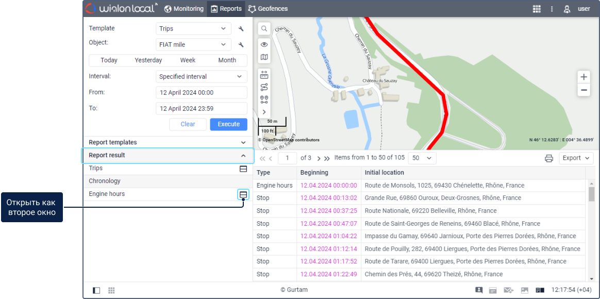Open the Interval dropdown
Viewport: 600px width, 299px height.
pyautogui.click(x=201, y=77)
